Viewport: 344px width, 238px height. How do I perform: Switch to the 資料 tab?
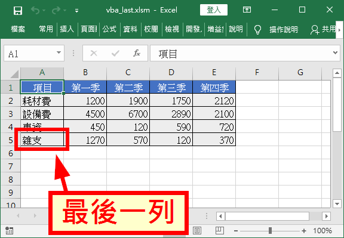point(130,29)
